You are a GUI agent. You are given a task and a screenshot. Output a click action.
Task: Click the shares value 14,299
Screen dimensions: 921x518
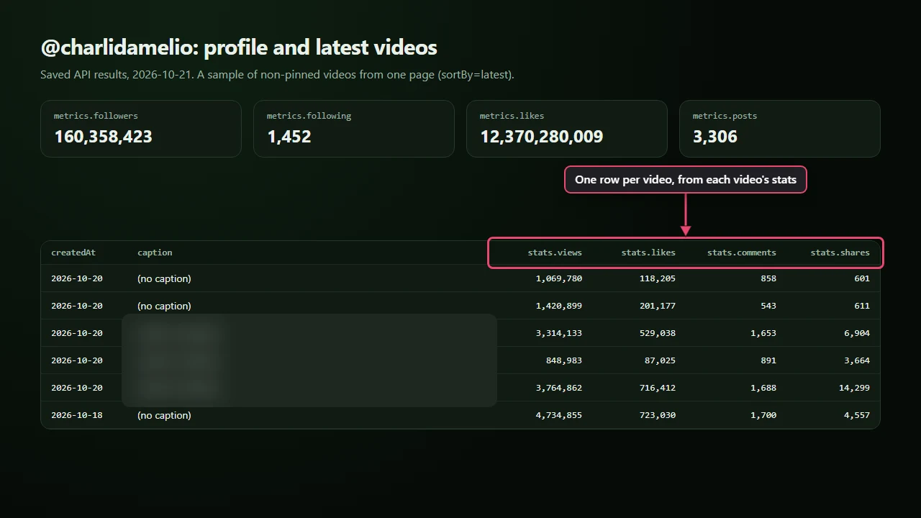(x=855, y=388)
